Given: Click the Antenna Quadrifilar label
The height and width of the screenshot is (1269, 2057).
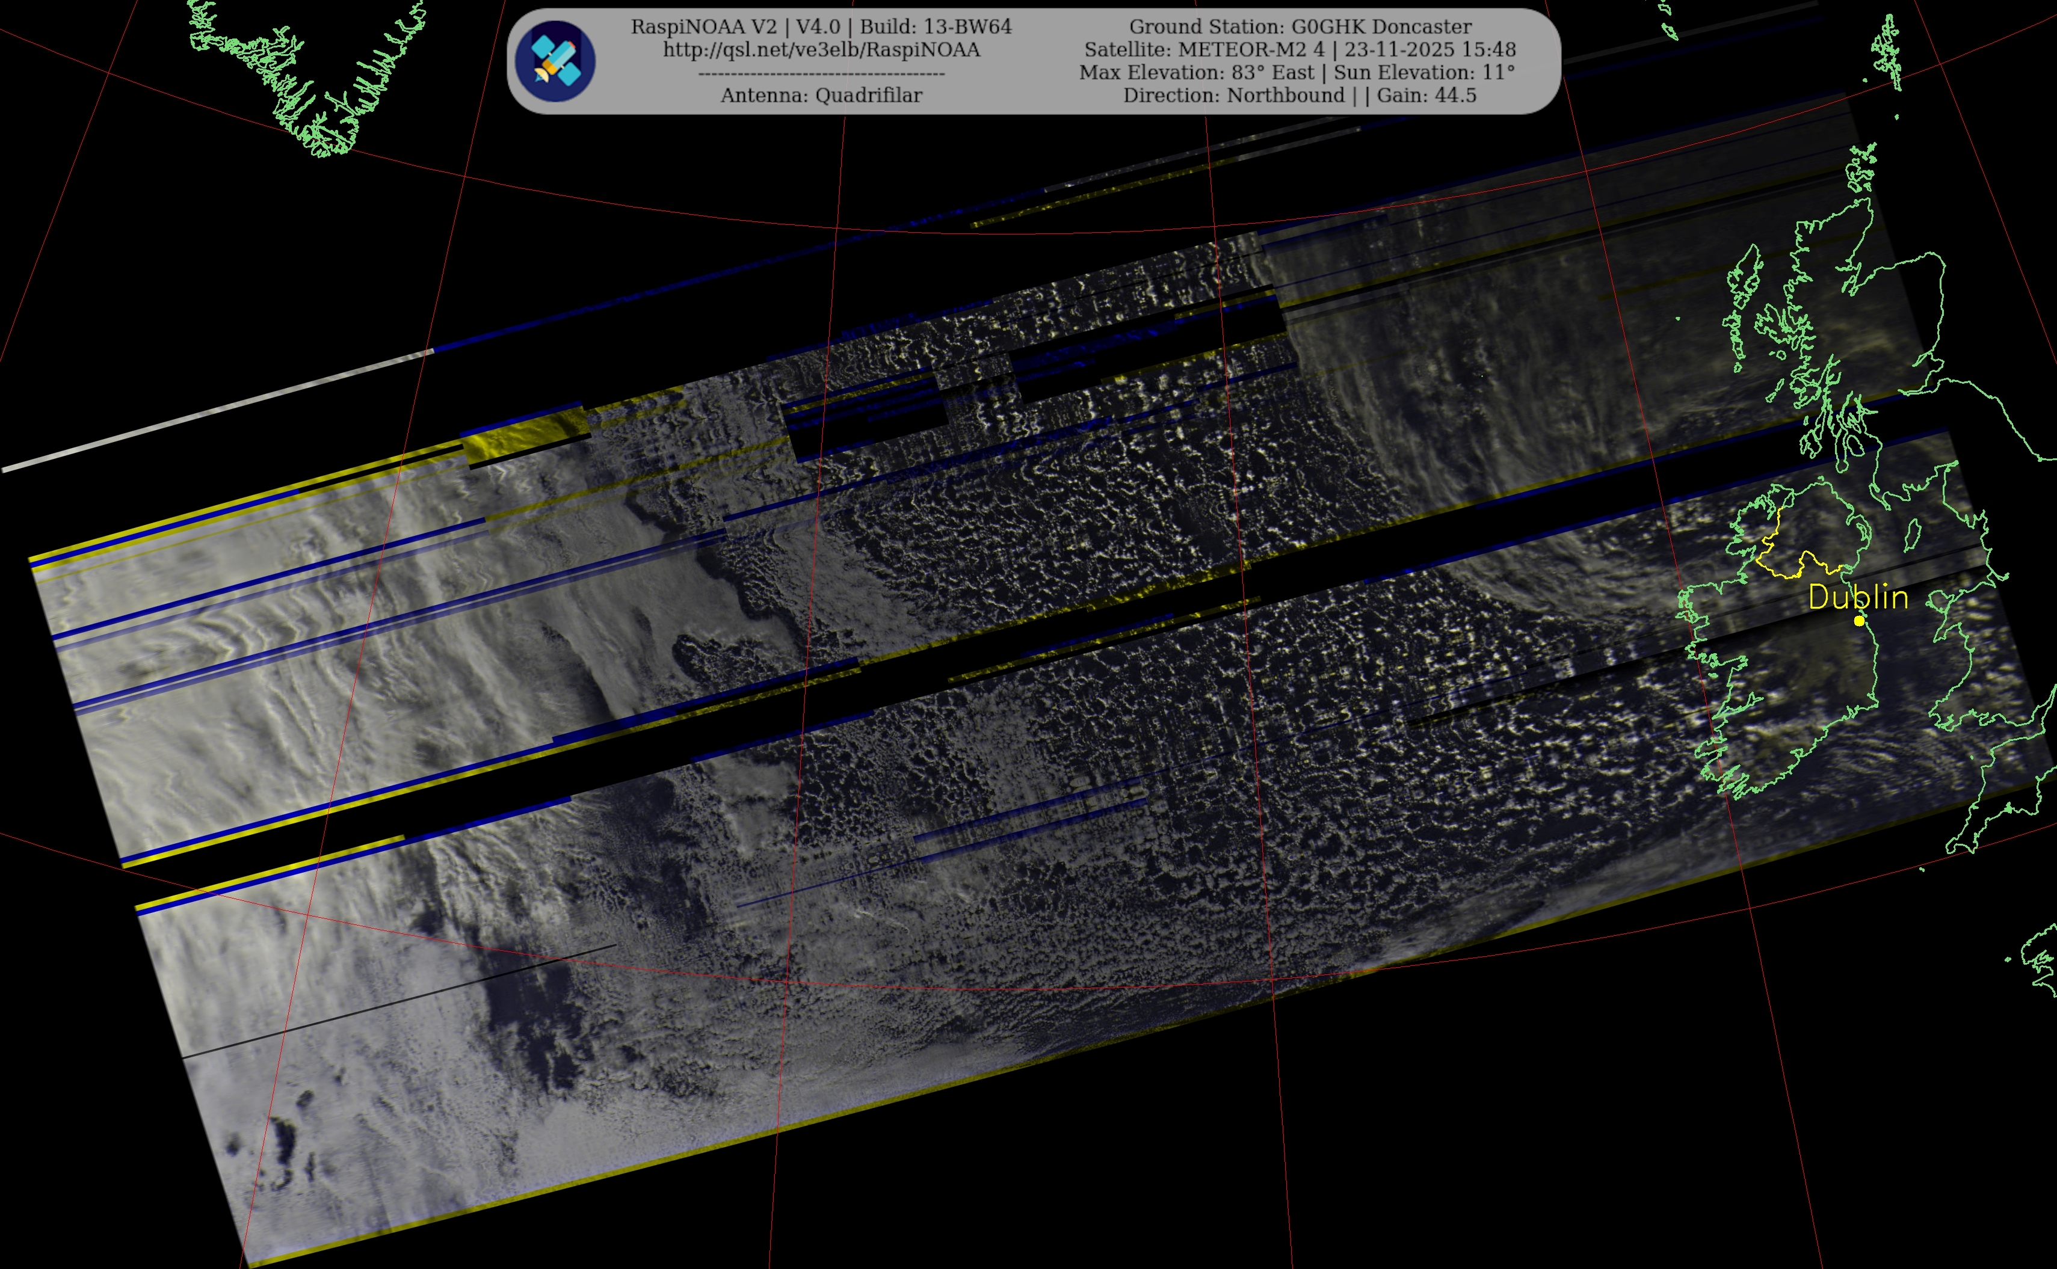Looking at the screenshot, I should click(821, 95).
